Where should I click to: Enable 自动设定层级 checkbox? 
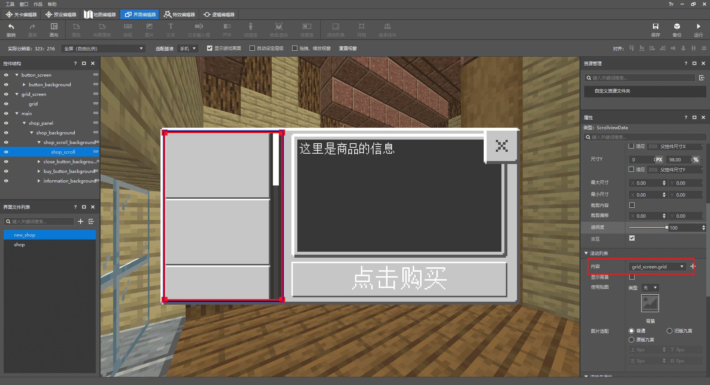click(x=252, y=48)
